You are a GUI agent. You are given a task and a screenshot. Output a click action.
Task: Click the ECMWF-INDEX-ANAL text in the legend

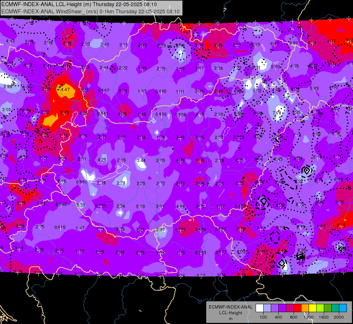(x=230, y=307)
